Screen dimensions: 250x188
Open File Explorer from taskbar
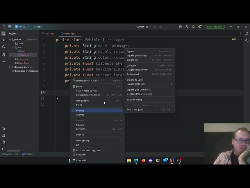coord(129,161)
